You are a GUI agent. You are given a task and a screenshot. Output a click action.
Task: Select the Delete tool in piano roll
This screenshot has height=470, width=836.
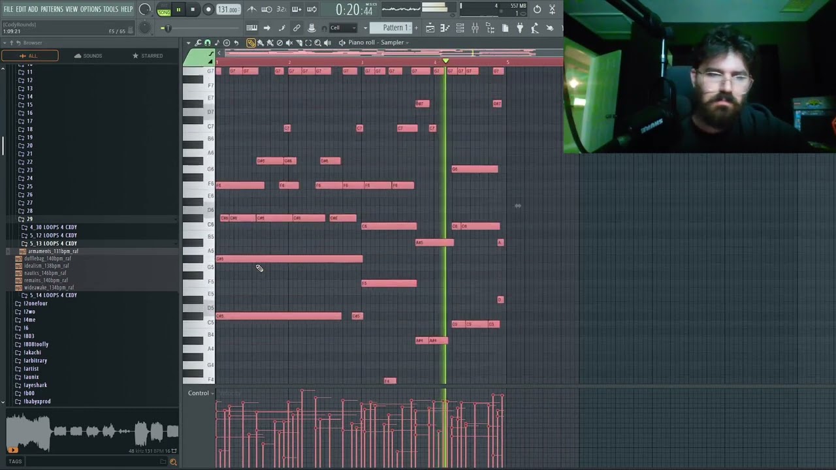(x=280, y=43)
